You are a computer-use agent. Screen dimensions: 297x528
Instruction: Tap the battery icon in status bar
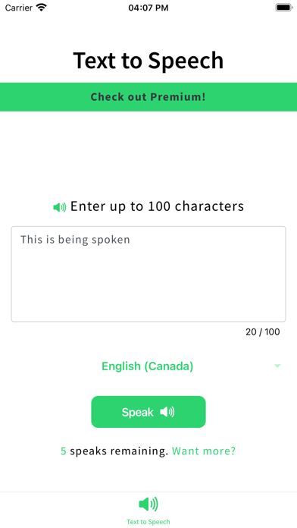pos(284,8)
